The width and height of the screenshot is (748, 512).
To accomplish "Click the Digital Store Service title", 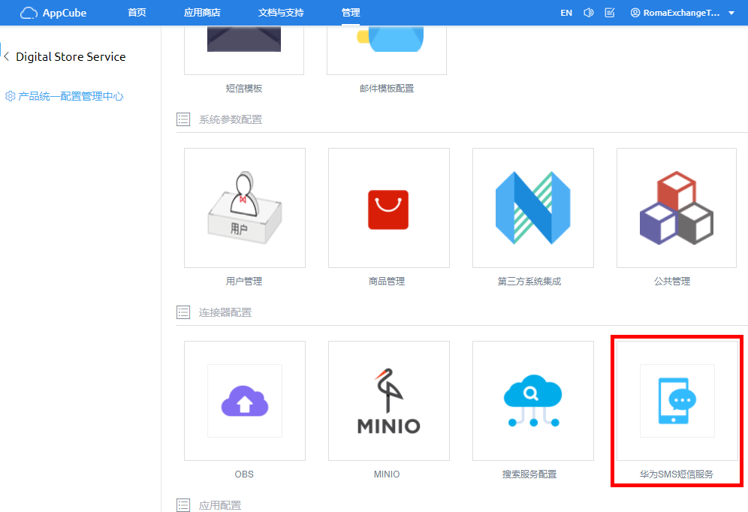I will (x=71, y=57).
